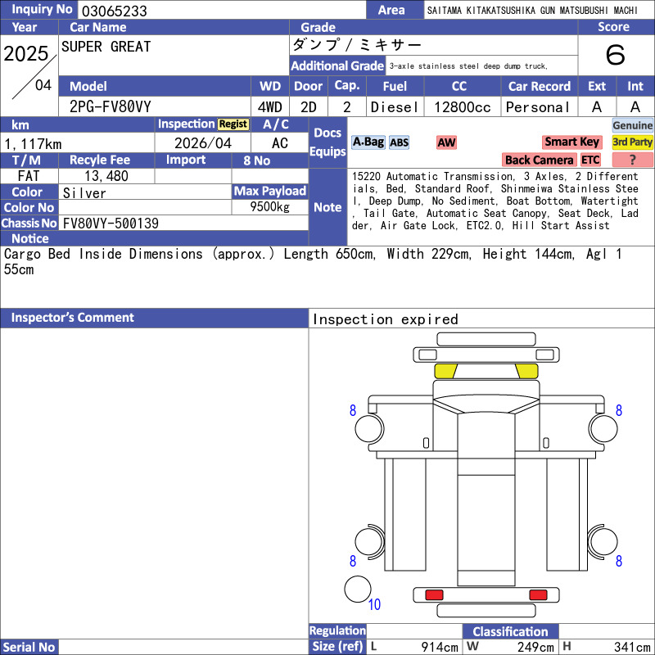Click the Additional Grade label

337,65
